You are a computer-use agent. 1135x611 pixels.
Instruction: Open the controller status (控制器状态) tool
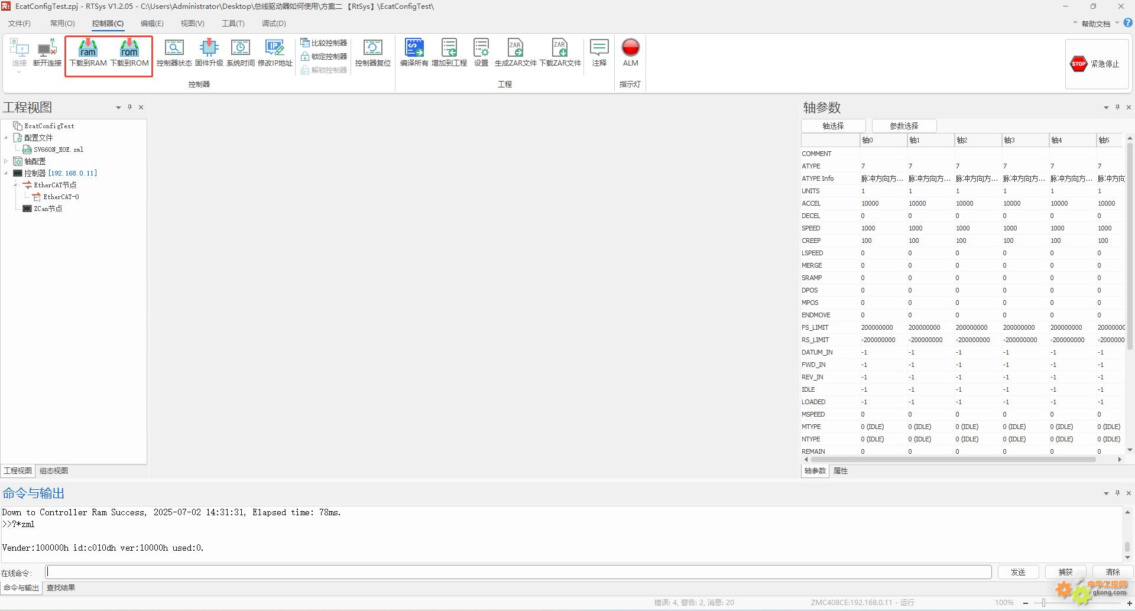(174, 48)
